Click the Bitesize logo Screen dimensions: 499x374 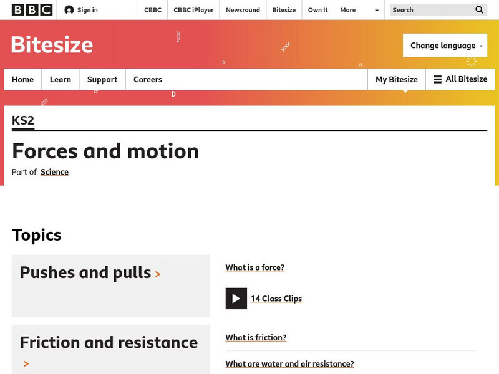click(52, 45)
